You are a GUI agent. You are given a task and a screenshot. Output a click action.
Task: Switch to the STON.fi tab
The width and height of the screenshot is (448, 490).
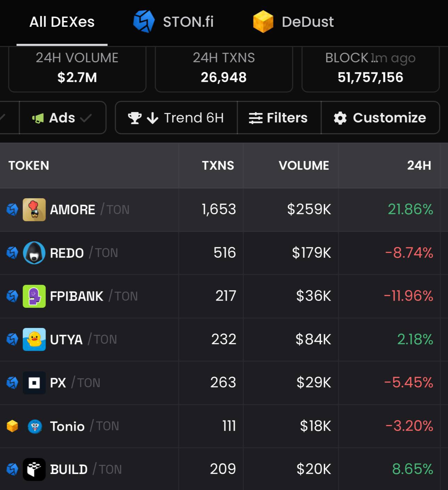click(x=173, y=22)
